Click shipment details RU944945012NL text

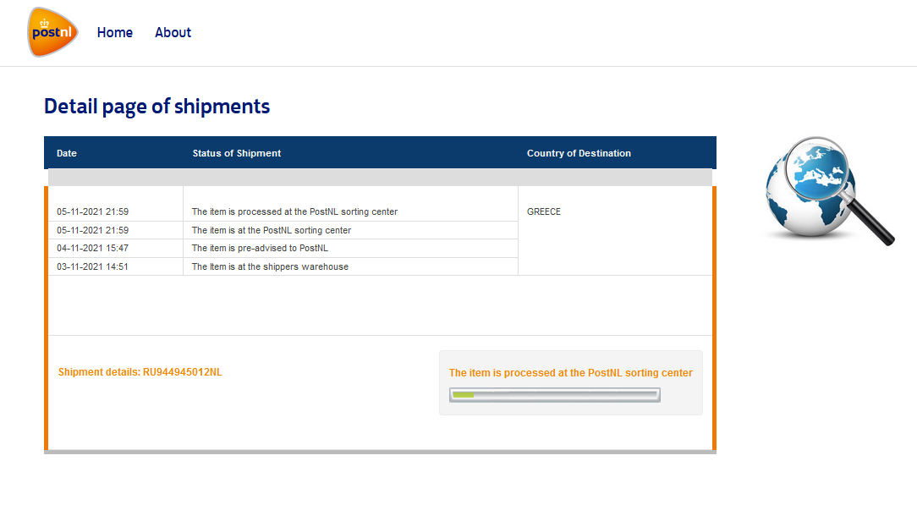click(x=140, y=372)
